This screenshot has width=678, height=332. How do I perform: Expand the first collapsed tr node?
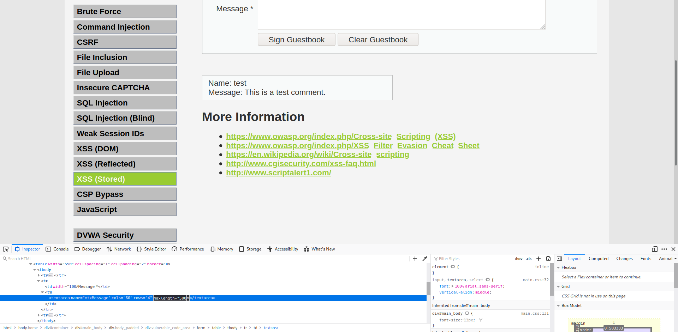point(38,275)
